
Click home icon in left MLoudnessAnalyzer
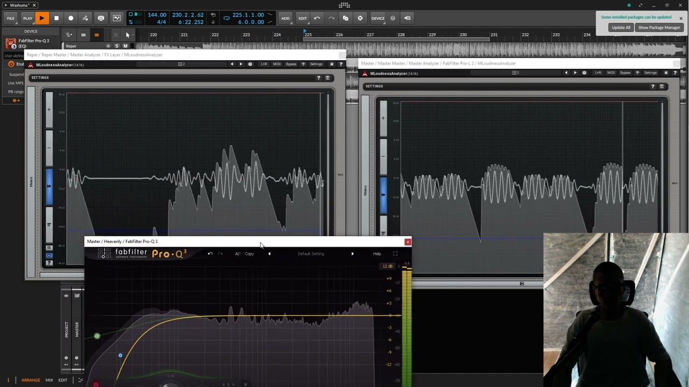click(332, 64)
